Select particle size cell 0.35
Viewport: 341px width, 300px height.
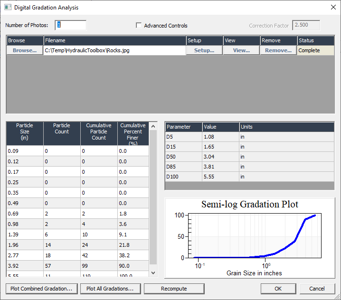25,193
